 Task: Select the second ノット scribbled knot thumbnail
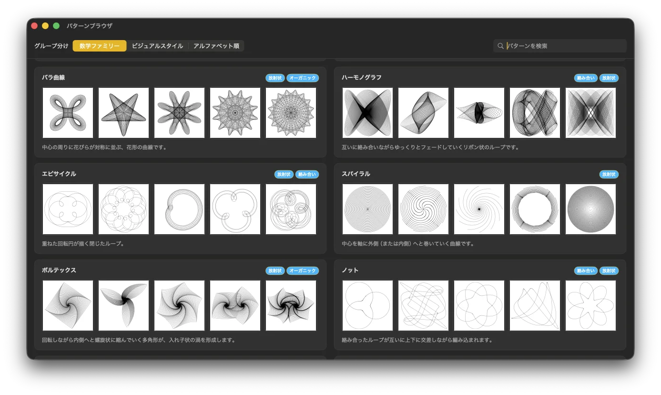click(423, 305)
